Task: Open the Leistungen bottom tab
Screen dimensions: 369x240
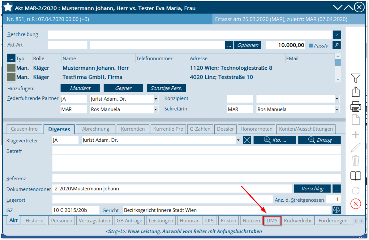Action: click(161, 220)
